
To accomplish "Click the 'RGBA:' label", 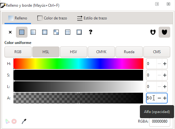I will (143, 121).
